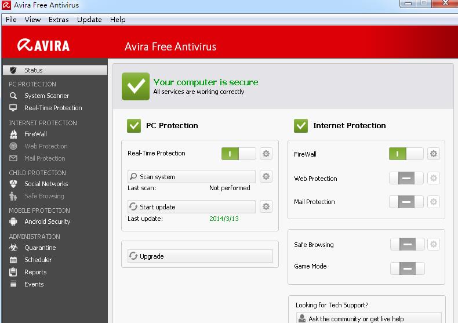
Task: Open the File menu
Action: (x=11, y=19)
